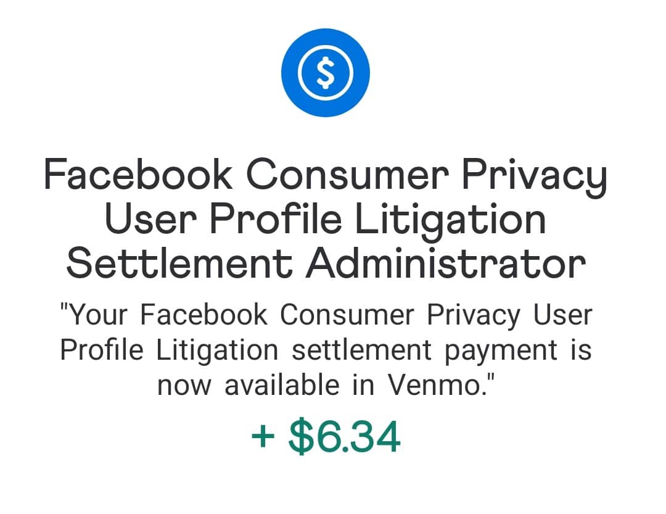
Task: Click the note line 'now available in Venmo.'
Action: tap(326, 385)
